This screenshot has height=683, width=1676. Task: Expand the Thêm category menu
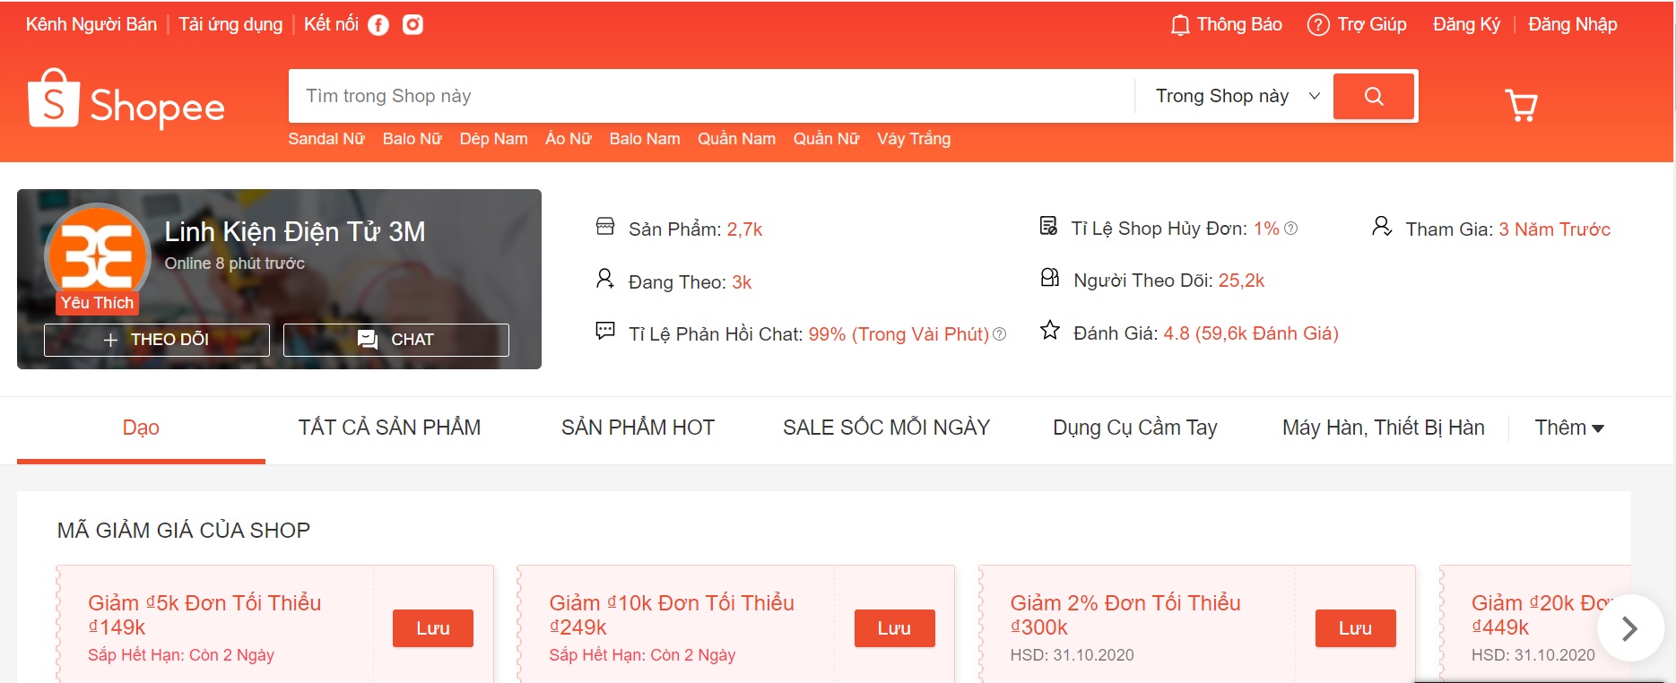pos(1569,428)
